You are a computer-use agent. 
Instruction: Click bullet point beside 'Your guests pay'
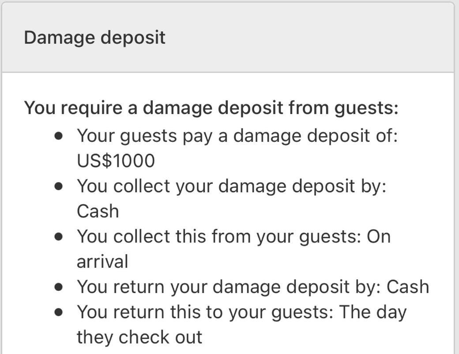click(59, 136)
